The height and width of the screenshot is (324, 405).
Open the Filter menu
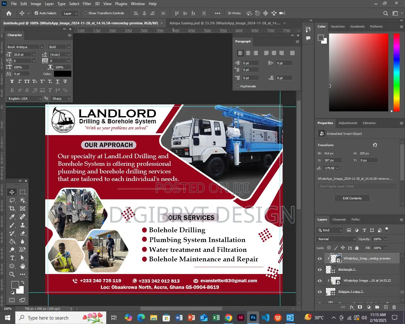(87, 4)
